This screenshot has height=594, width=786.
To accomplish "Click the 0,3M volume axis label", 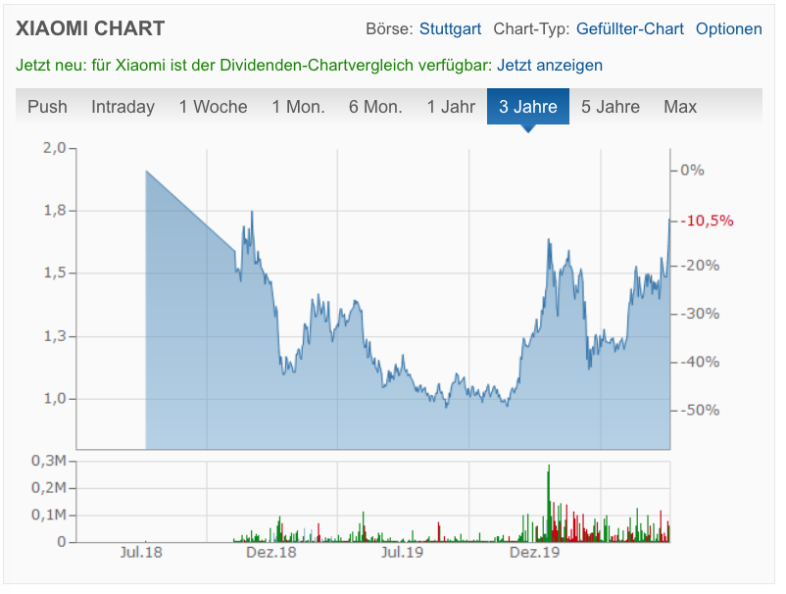I will 49,461.
